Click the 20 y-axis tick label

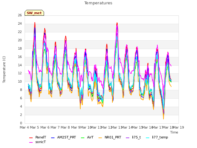tap(20, 40)
